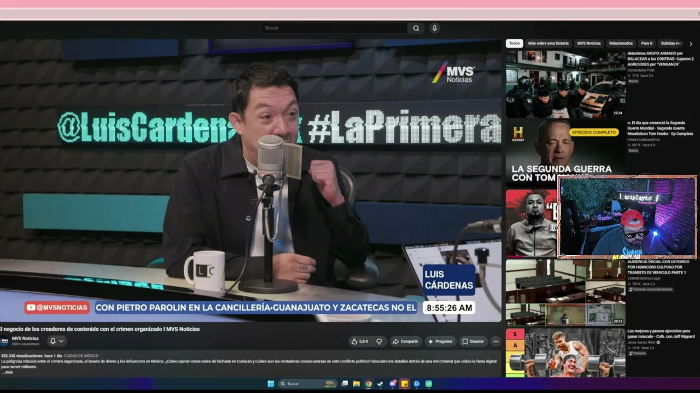Click the search magnifier button
Screen dimensions: 700x393
pyautogui.click(x=416, y=28)
